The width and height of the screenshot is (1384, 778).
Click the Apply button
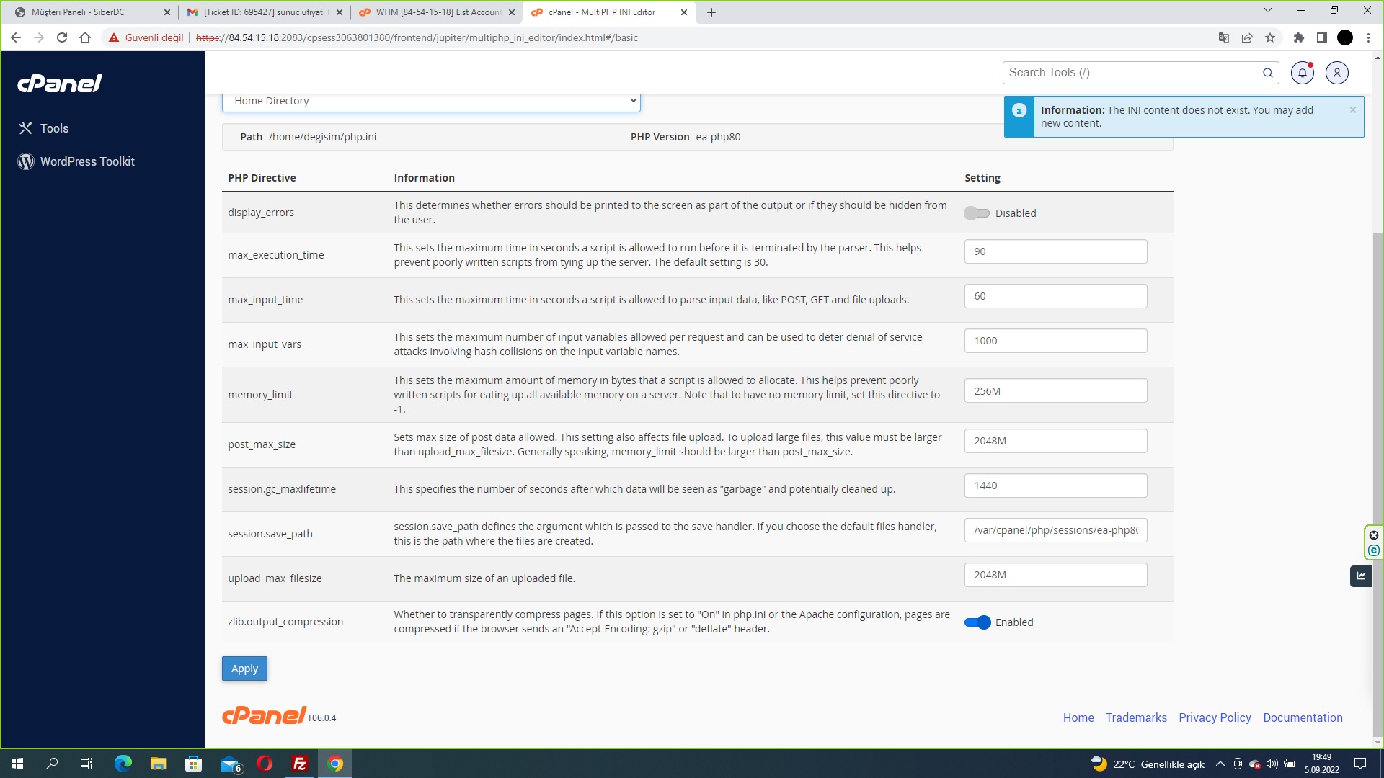tap(244, 669)
